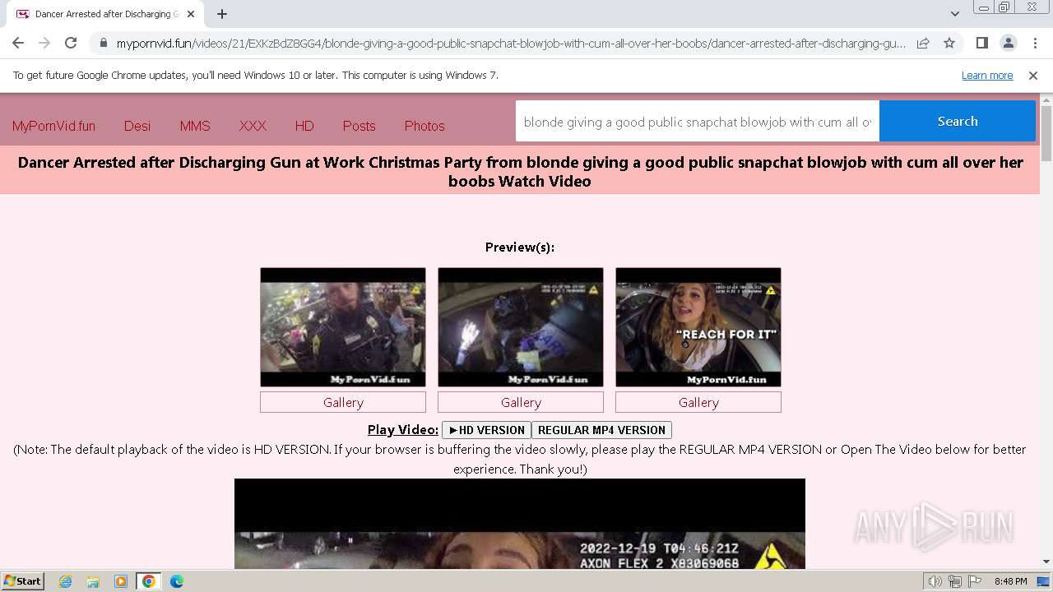Open Windows Media Player from taskbar
This screenshot has height=592, width=1053.
(121, 581)
